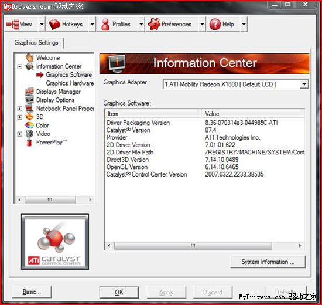This screenshot has width=322, height=305.
Task: Click the 3D cube icon
Action: (30, 117)
